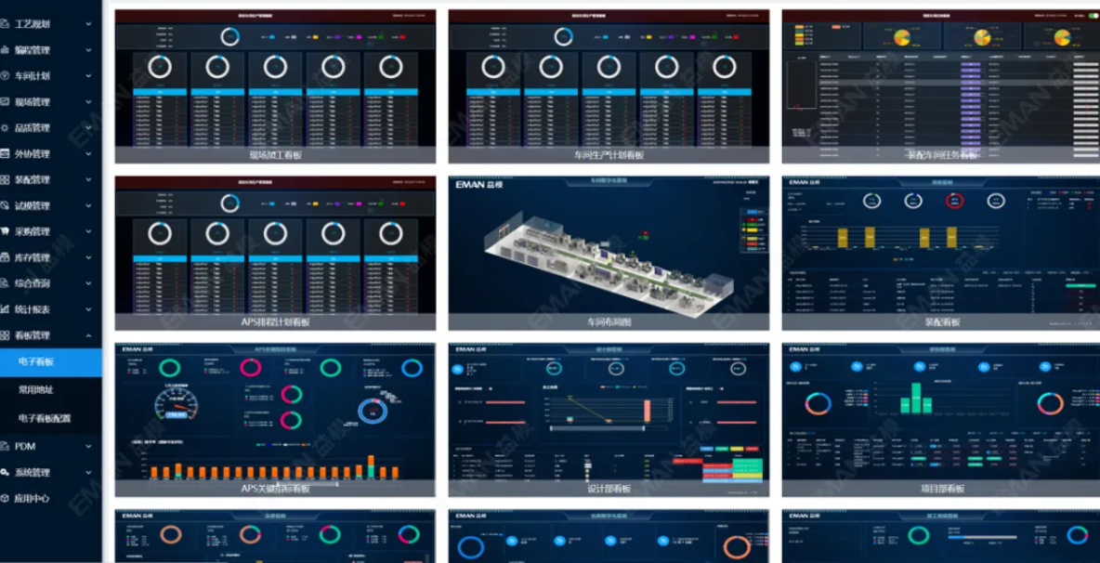Click the 试模管理 menu label
This screenshot has height=563, width=1100.
pos(33,205)
